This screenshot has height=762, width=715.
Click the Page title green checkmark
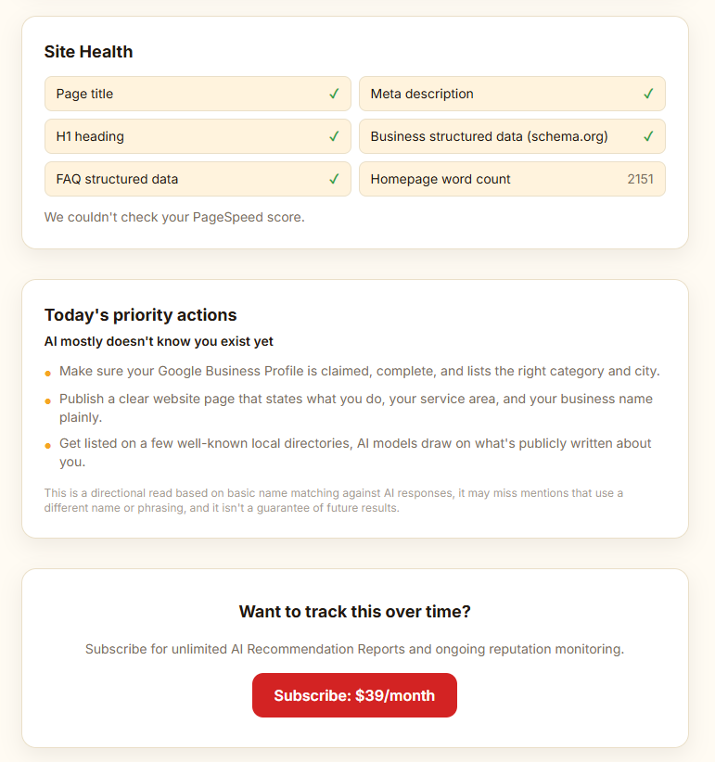pos(334,94)
